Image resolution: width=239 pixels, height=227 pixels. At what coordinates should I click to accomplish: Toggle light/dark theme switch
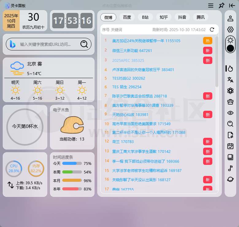click(230, 45)
